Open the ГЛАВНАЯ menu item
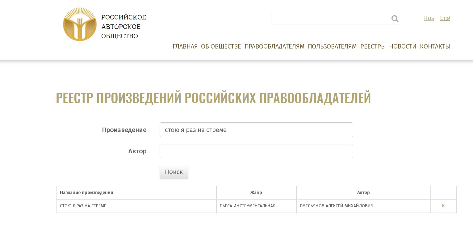 (x=185, y=46)
